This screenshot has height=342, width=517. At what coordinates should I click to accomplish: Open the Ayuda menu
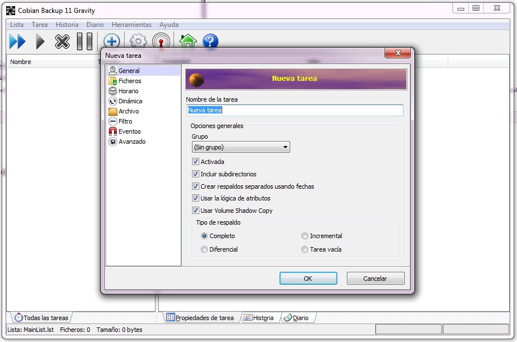169,25
